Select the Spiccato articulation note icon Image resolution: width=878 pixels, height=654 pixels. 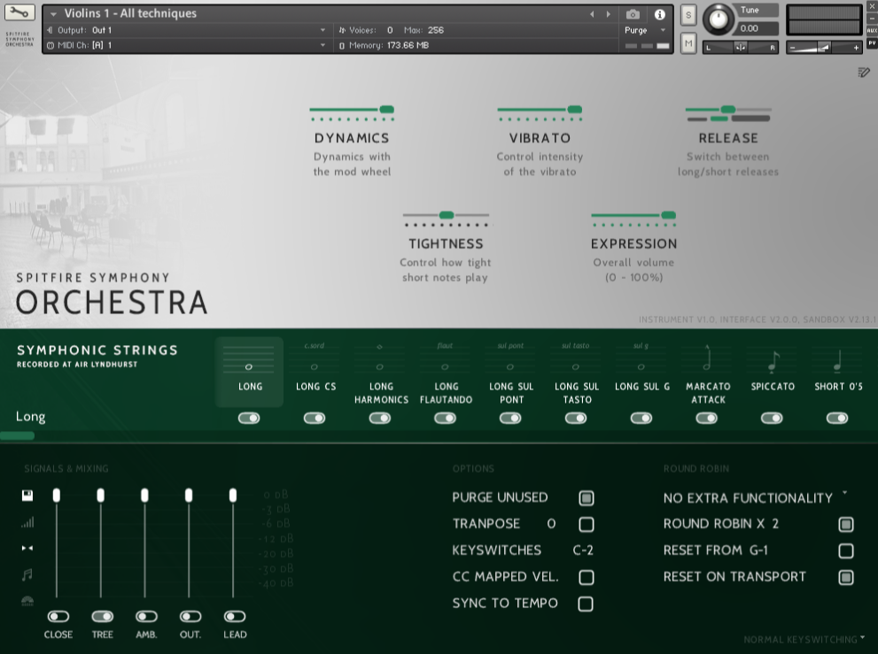(773, 361)
